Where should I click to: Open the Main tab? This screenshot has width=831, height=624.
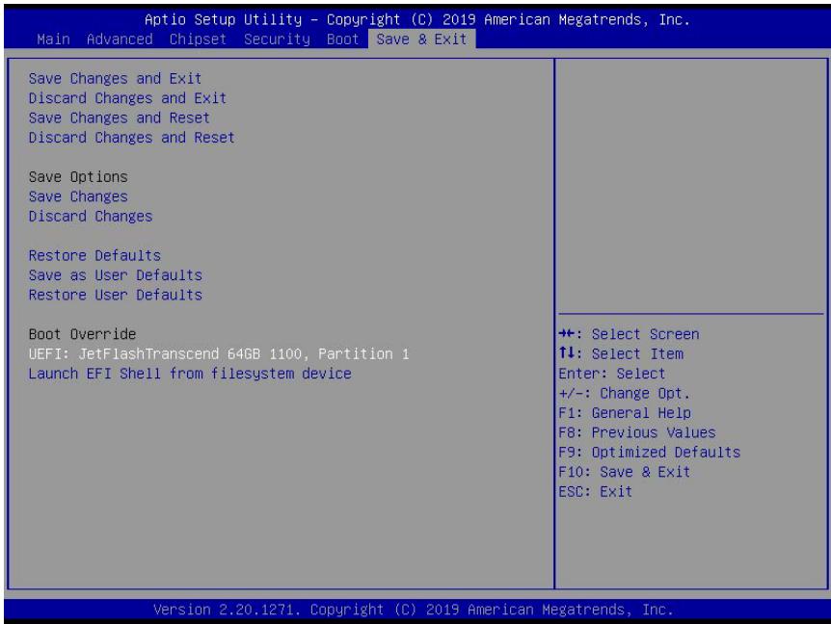54,39
